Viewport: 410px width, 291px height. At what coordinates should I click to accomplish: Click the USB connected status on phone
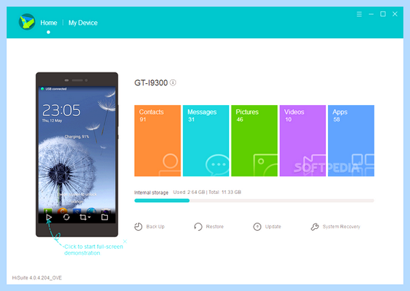(54, 89)
